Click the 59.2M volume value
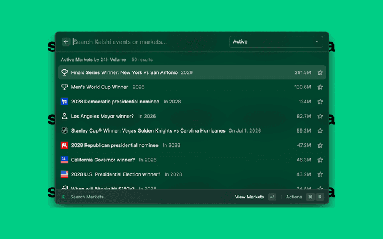This screenshot has width=383, height=239. pyautogui.click(x=304, y=131)
